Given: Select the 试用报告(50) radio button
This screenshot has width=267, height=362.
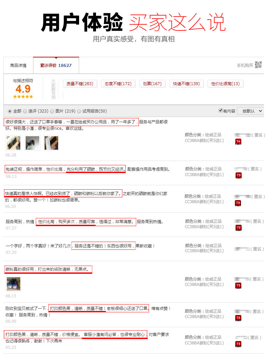Looking at the screenshot, I should (x=79, y=111).
